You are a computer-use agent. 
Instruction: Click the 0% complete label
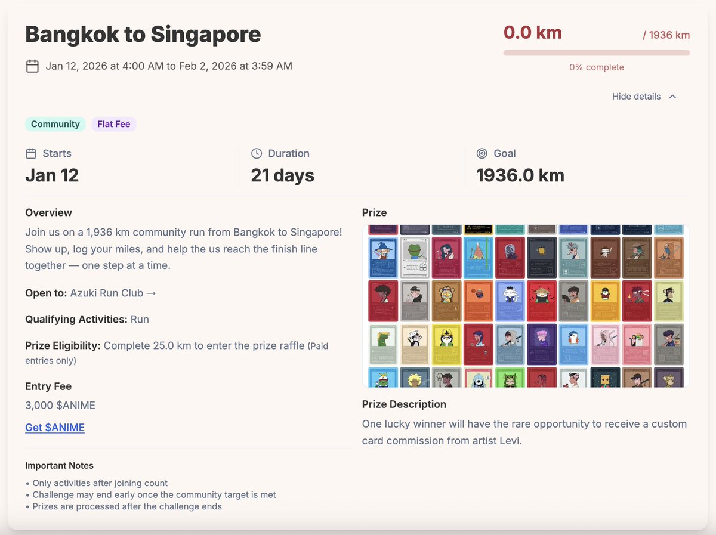click(x=597, y=67)
